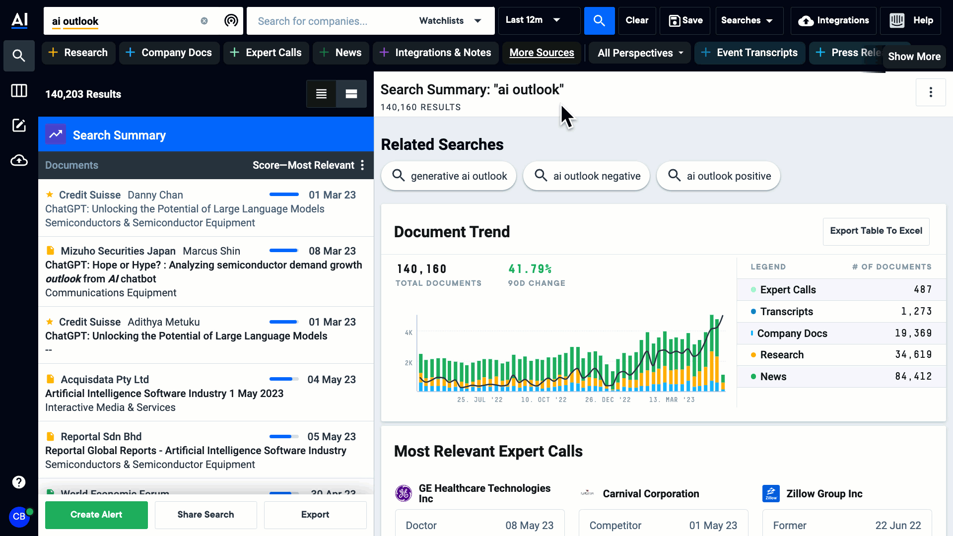This screenshot has width=953, height=536.
Task: Open the notebook edit sidebar icon
Action: (x=19, y=126)
